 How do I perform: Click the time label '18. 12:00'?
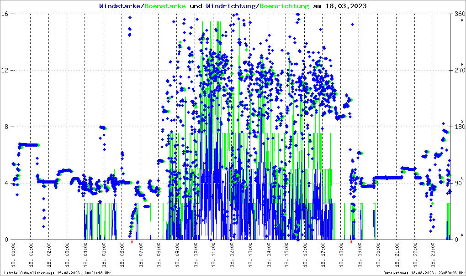click(x=232, y=255)
